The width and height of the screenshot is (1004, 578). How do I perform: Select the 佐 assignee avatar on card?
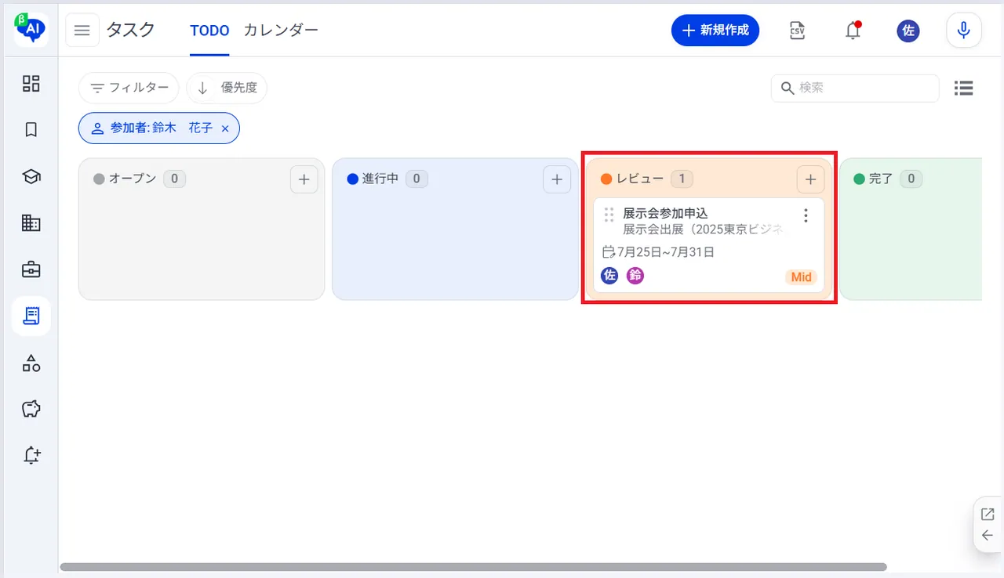[x=609, y=276]
